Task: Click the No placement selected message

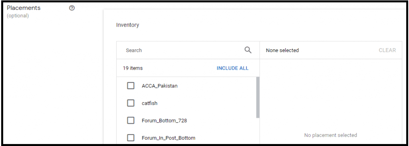Action: (x=330, y=135)
